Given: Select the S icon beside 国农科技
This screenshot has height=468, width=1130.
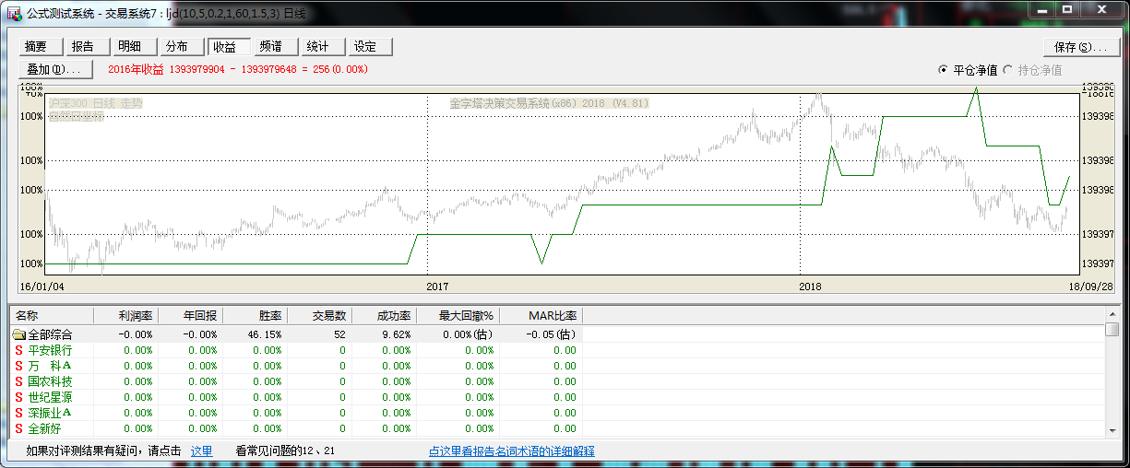Looking at the screenshot, I should (x=18, y=381).
